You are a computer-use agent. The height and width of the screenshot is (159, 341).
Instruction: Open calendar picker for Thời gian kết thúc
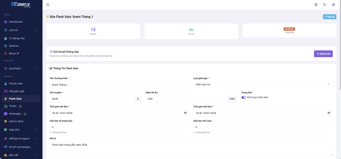pos(329,113)
